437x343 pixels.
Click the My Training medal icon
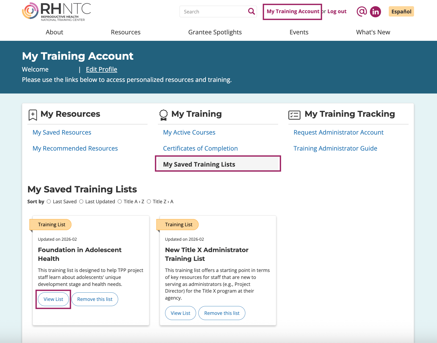164,115
